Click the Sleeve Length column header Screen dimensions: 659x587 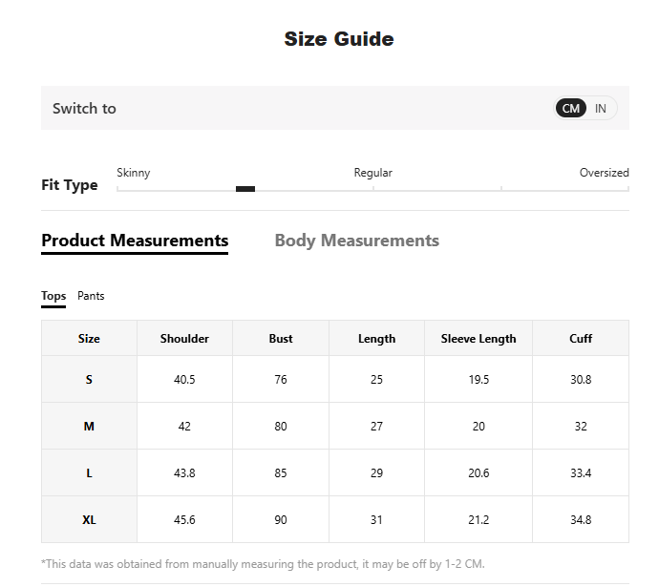pos(478,338)
